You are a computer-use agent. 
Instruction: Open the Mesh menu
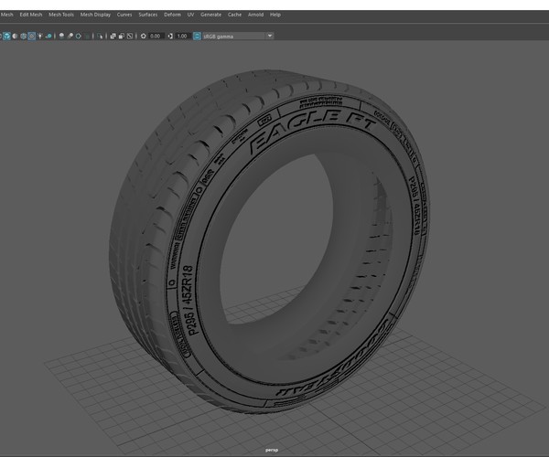click(x=7, y=15)
